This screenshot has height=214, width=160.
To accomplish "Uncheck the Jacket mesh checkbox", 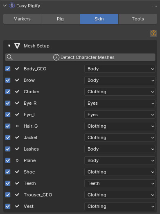I will (8, 137).
